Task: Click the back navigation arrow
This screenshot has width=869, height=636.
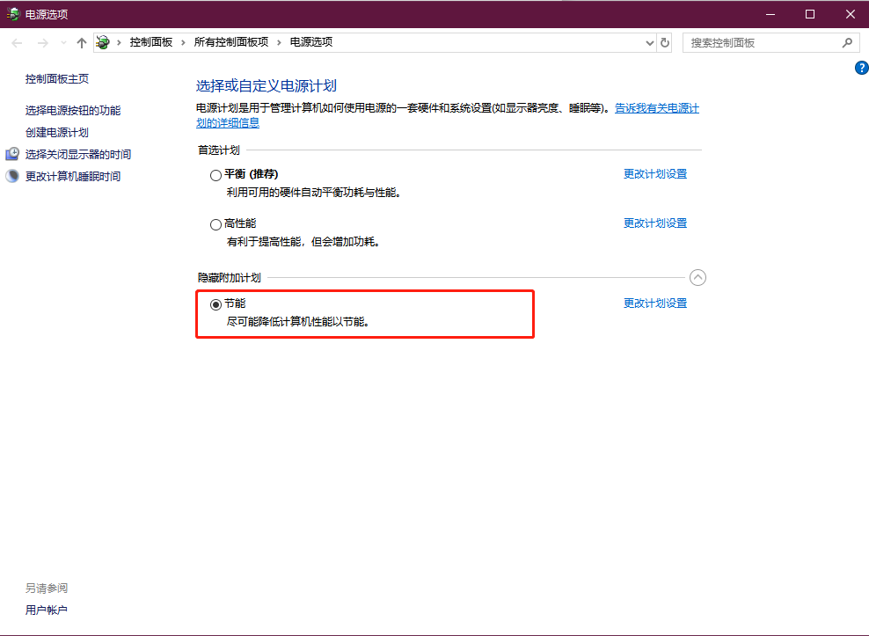Action: click(x=18, y=42)
